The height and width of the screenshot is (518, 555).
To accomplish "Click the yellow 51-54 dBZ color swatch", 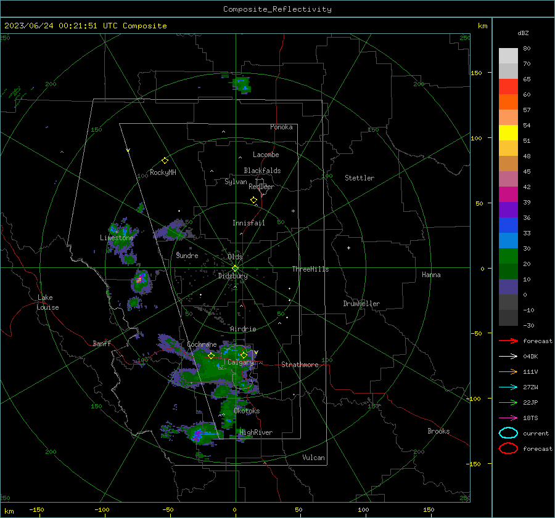I will pos(508,132).
